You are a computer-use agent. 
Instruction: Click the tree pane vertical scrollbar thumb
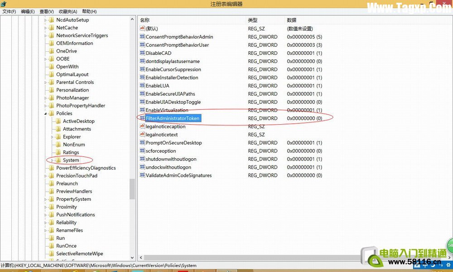pos(132,189)
